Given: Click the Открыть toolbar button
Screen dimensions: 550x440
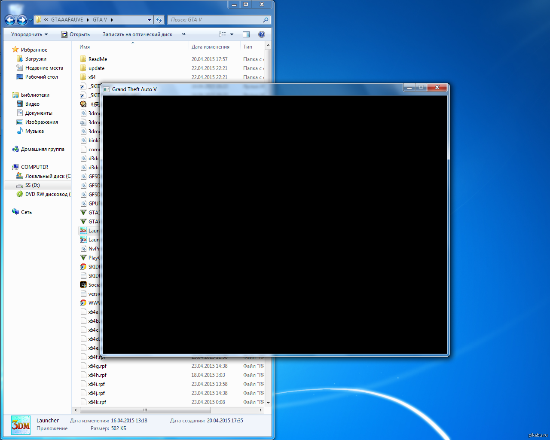Looking at the screenshot, I should (x=76, y=34).
